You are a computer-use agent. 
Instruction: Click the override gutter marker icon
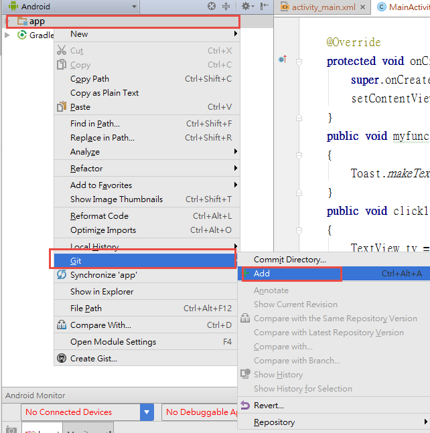tap(283, 59)
